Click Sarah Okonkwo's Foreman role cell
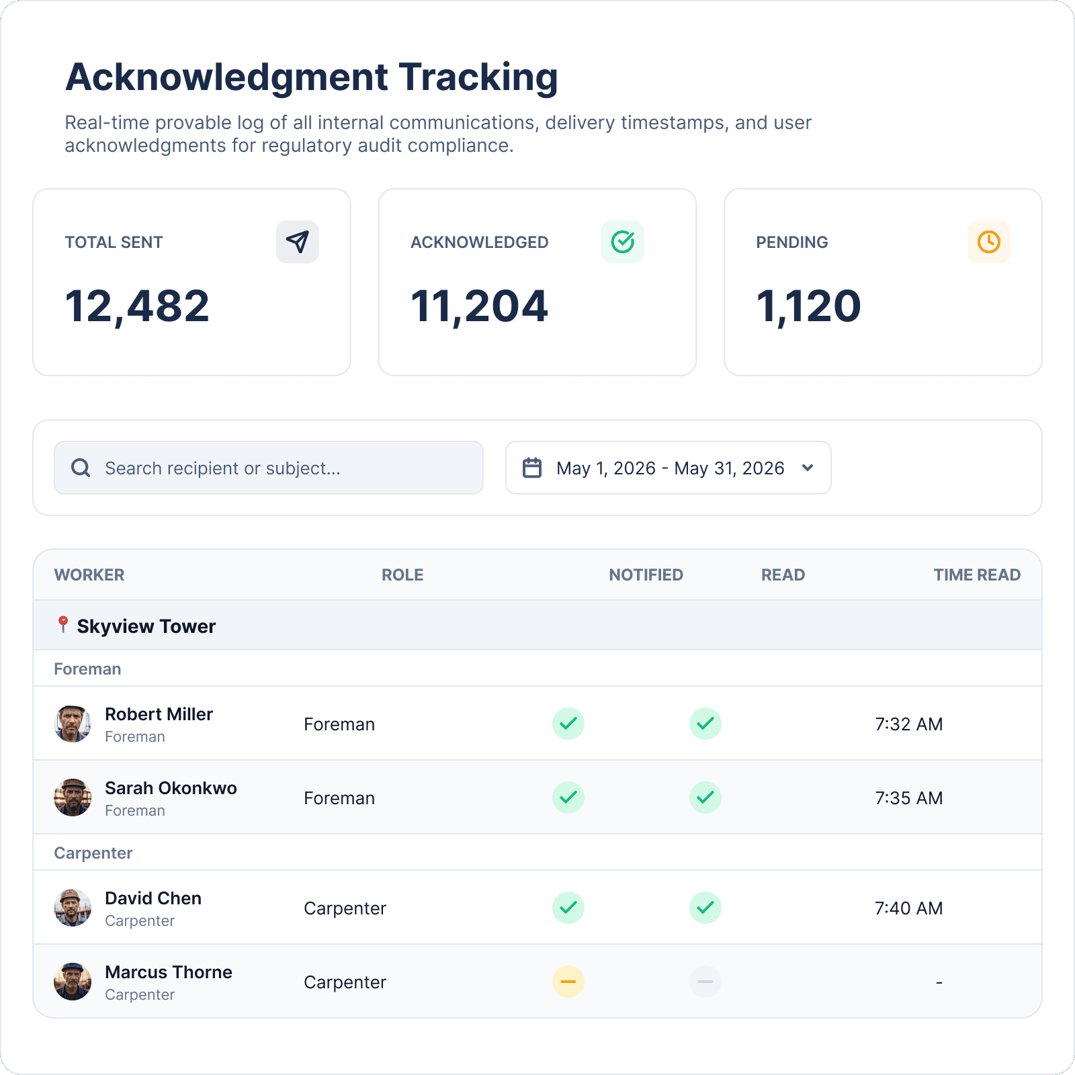Screen dimensions: 1075x1075 click(x=339, y=798)
